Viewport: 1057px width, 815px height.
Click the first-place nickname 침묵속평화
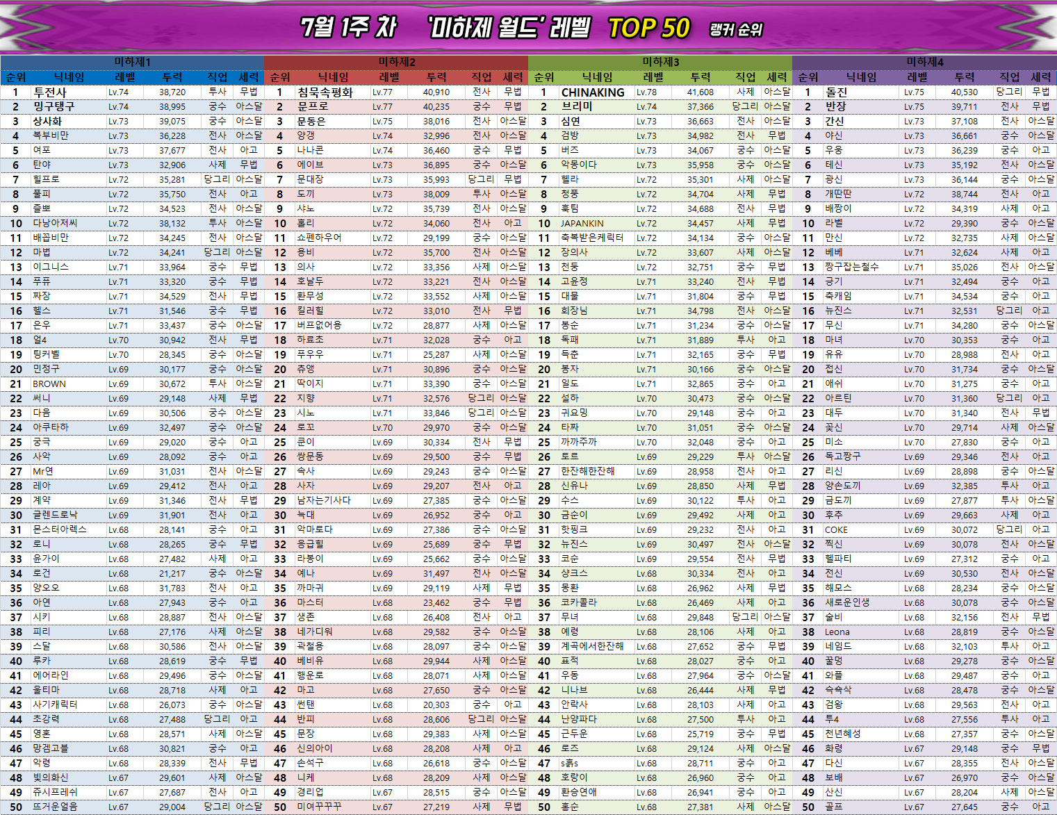325,92
